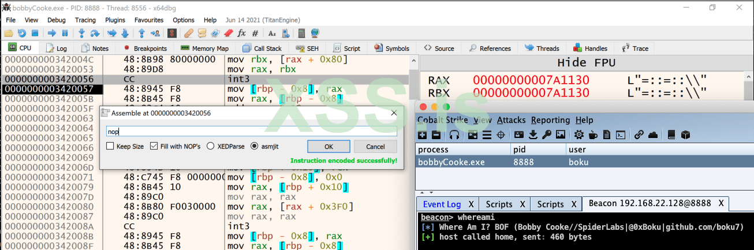
Task: Click the download arrow icon in Cobalt Strike
Action: pyautogui.click(x=532, y=135)
